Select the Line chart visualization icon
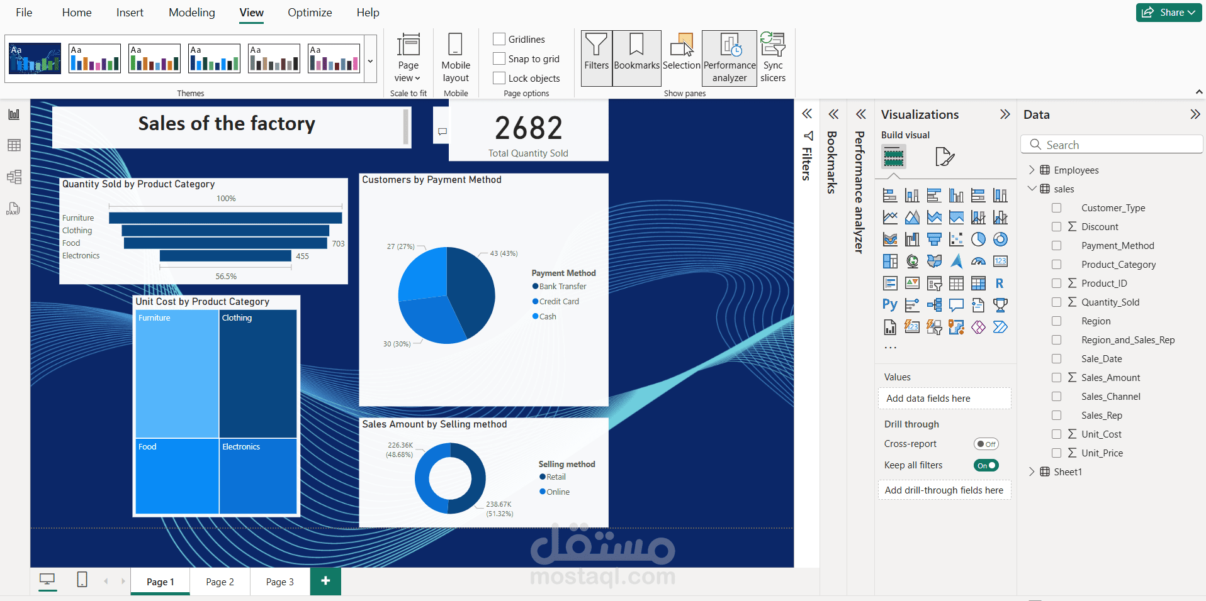This screenshot has height=601, width=1206. (x=890, y=218)
